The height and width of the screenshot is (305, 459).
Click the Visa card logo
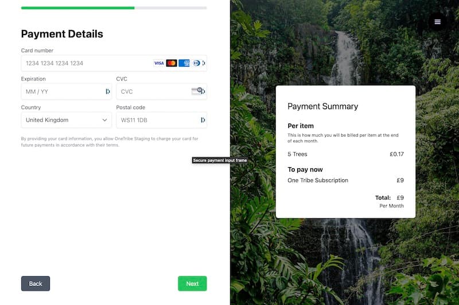pos(159,63)
